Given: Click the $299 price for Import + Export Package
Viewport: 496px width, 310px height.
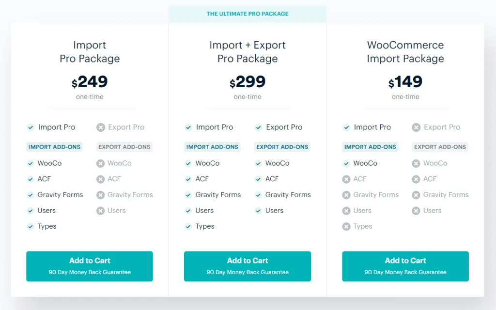Looking at the screenshot, I should click(248, 81).
